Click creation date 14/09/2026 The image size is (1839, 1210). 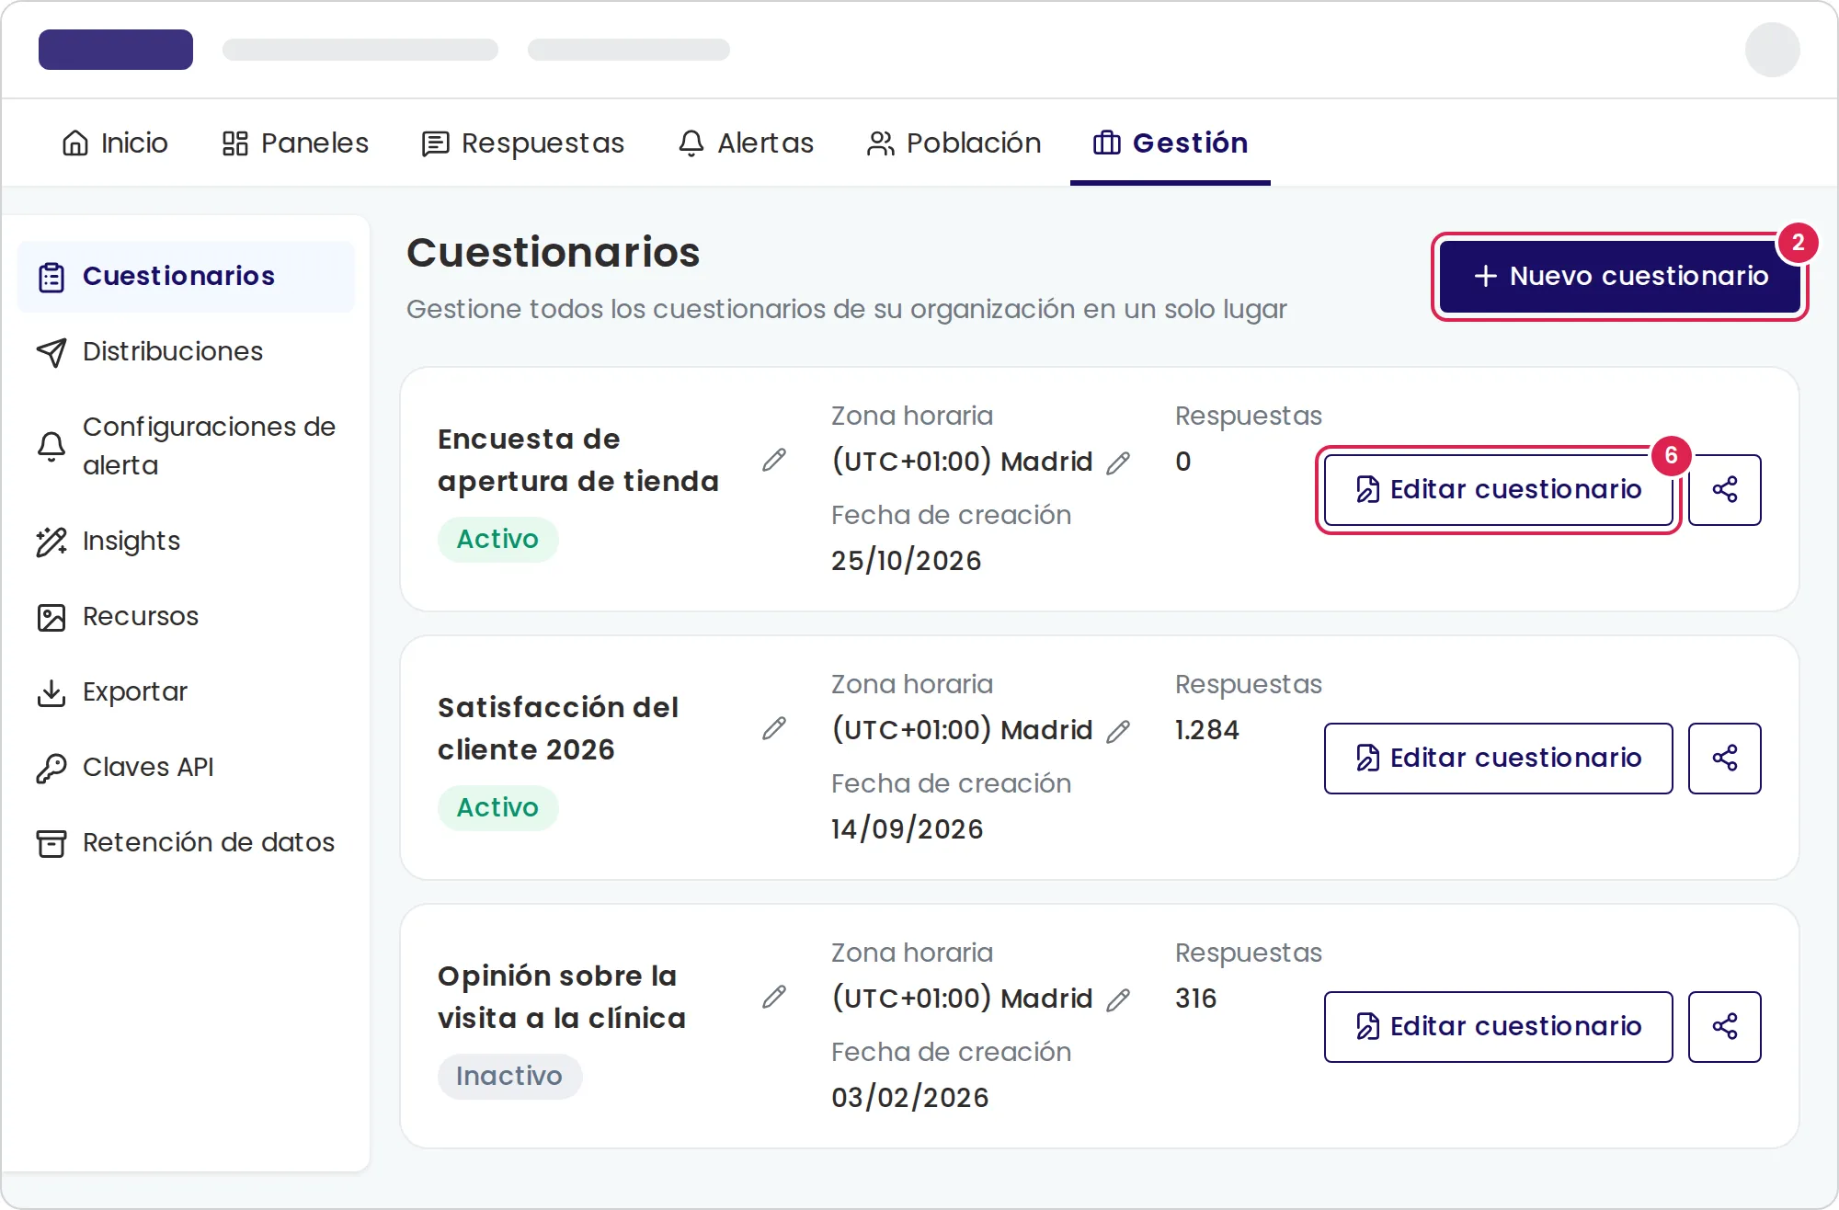coord(907,829)
